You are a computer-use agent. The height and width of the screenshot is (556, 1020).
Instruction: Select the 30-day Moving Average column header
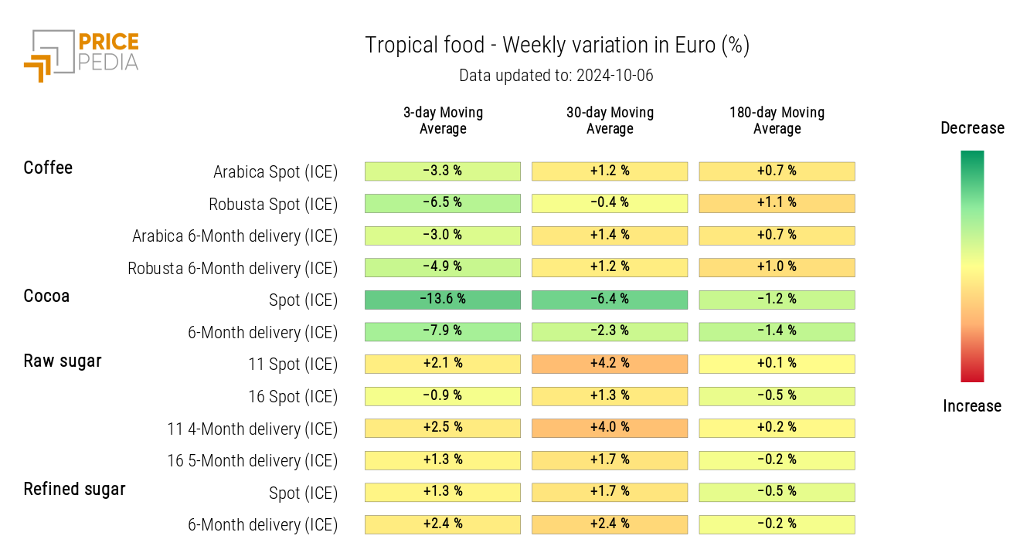[610, 120]
